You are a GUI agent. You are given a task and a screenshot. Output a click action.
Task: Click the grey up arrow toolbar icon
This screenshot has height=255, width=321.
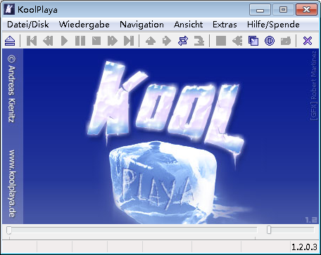pyautogui.click(x=151, y=41)
